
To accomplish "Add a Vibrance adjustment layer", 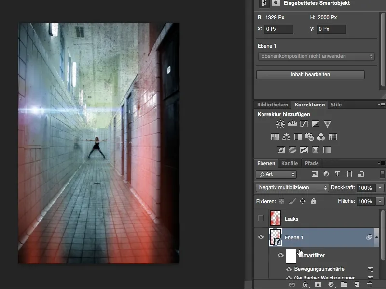I will pyautogui.click(x=328, y=124).
